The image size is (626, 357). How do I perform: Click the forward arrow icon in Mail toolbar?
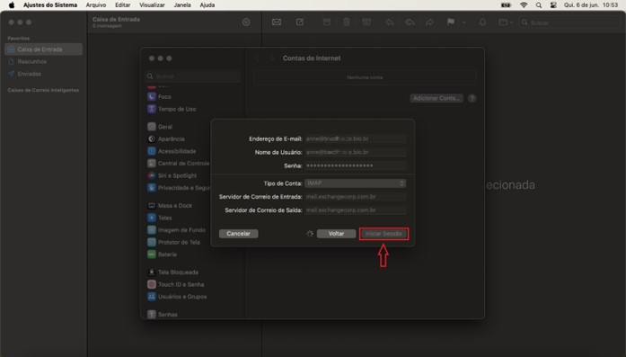430,22
